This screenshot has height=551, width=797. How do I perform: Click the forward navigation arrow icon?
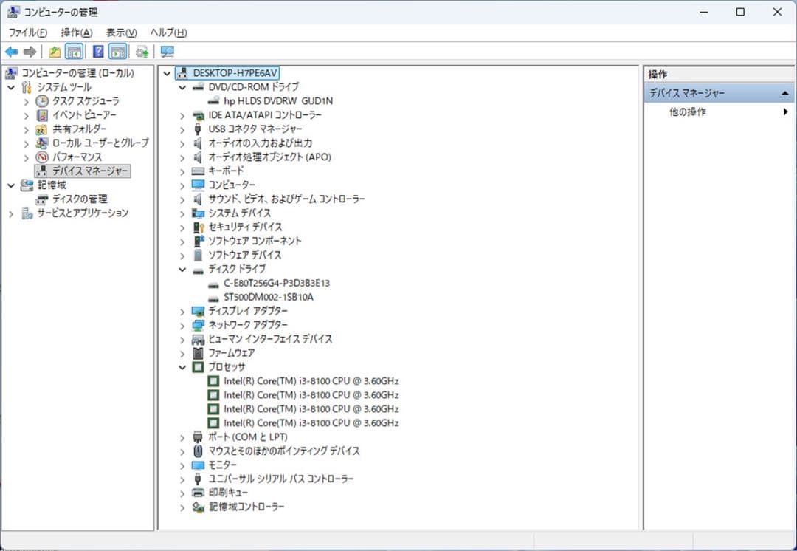(30, 51)
